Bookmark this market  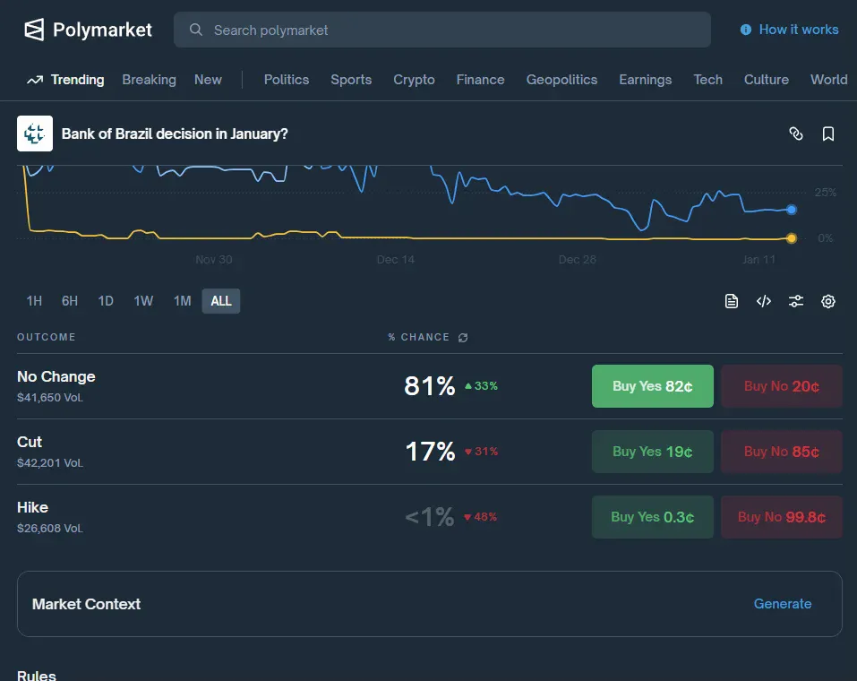[828, 134]
